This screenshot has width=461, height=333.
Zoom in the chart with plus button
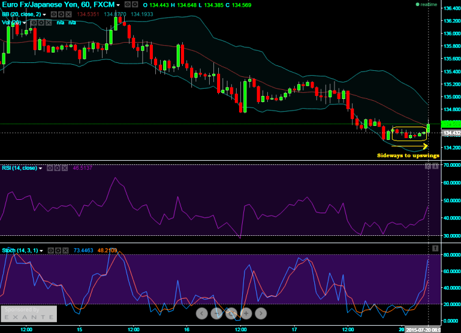(246, 313)
